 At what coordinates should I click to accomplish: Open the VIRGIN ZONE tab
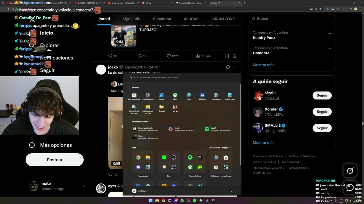pos(223,19)
